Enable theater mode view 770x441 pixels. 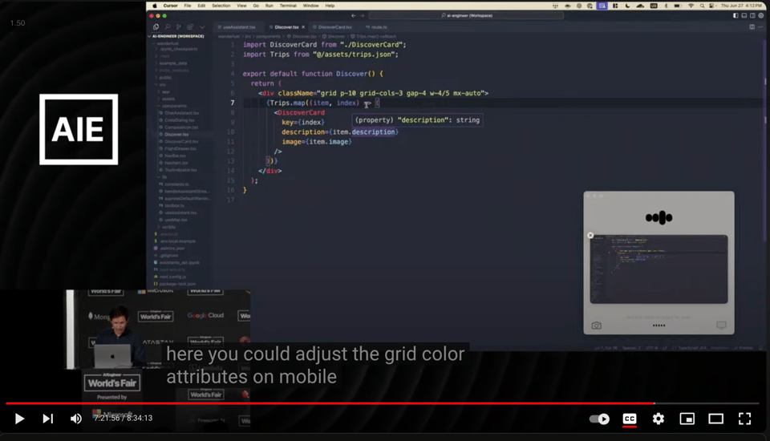[715, 419]
